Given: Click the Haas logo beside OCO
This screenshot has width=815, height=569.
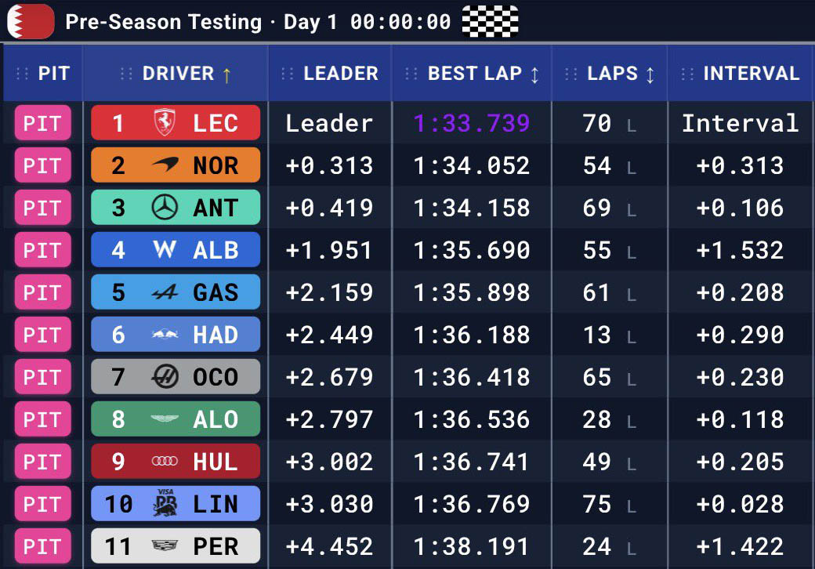Looking at the screenshot, I should (x=164, y=377).
